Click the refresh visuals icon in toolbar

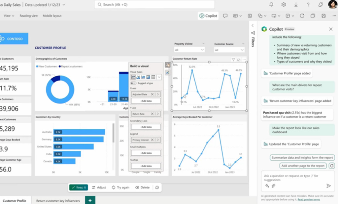coord(302,16)
